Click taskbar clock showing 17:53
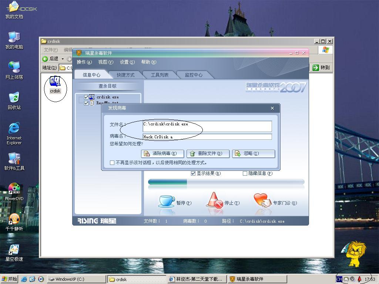Image resolution: width=379 pixels, height=284 pixels. [x=370, y=279]
